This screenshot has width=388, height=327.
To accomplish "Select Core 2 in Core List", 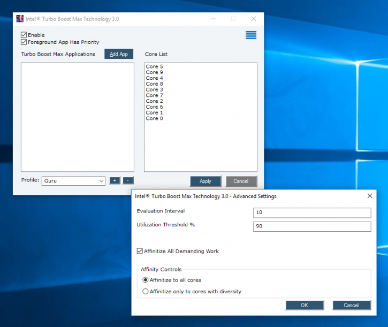I will click(154, 101).
